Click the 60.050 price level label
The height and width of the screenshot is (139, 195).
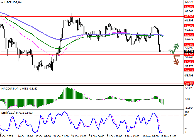point(189,35)
